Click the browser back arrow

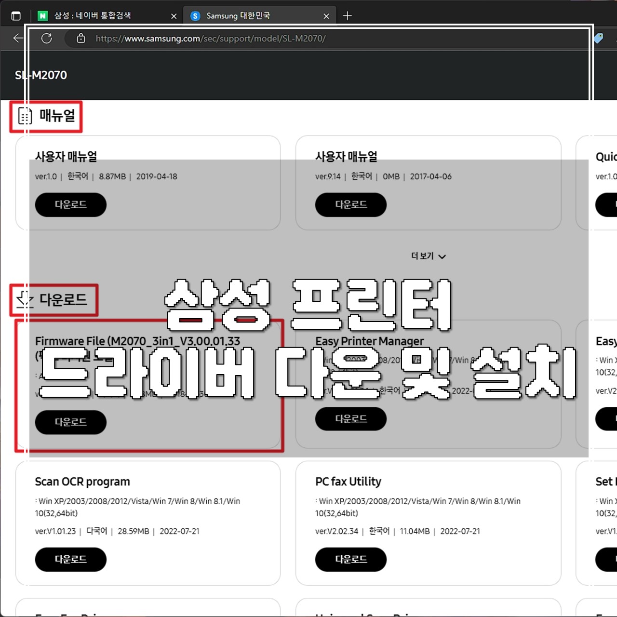click(x=18, y=38)
